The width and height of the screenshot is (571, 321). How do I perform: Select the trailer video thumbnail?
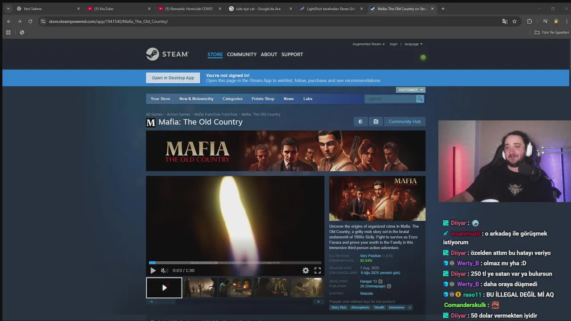tap(164, 288)
